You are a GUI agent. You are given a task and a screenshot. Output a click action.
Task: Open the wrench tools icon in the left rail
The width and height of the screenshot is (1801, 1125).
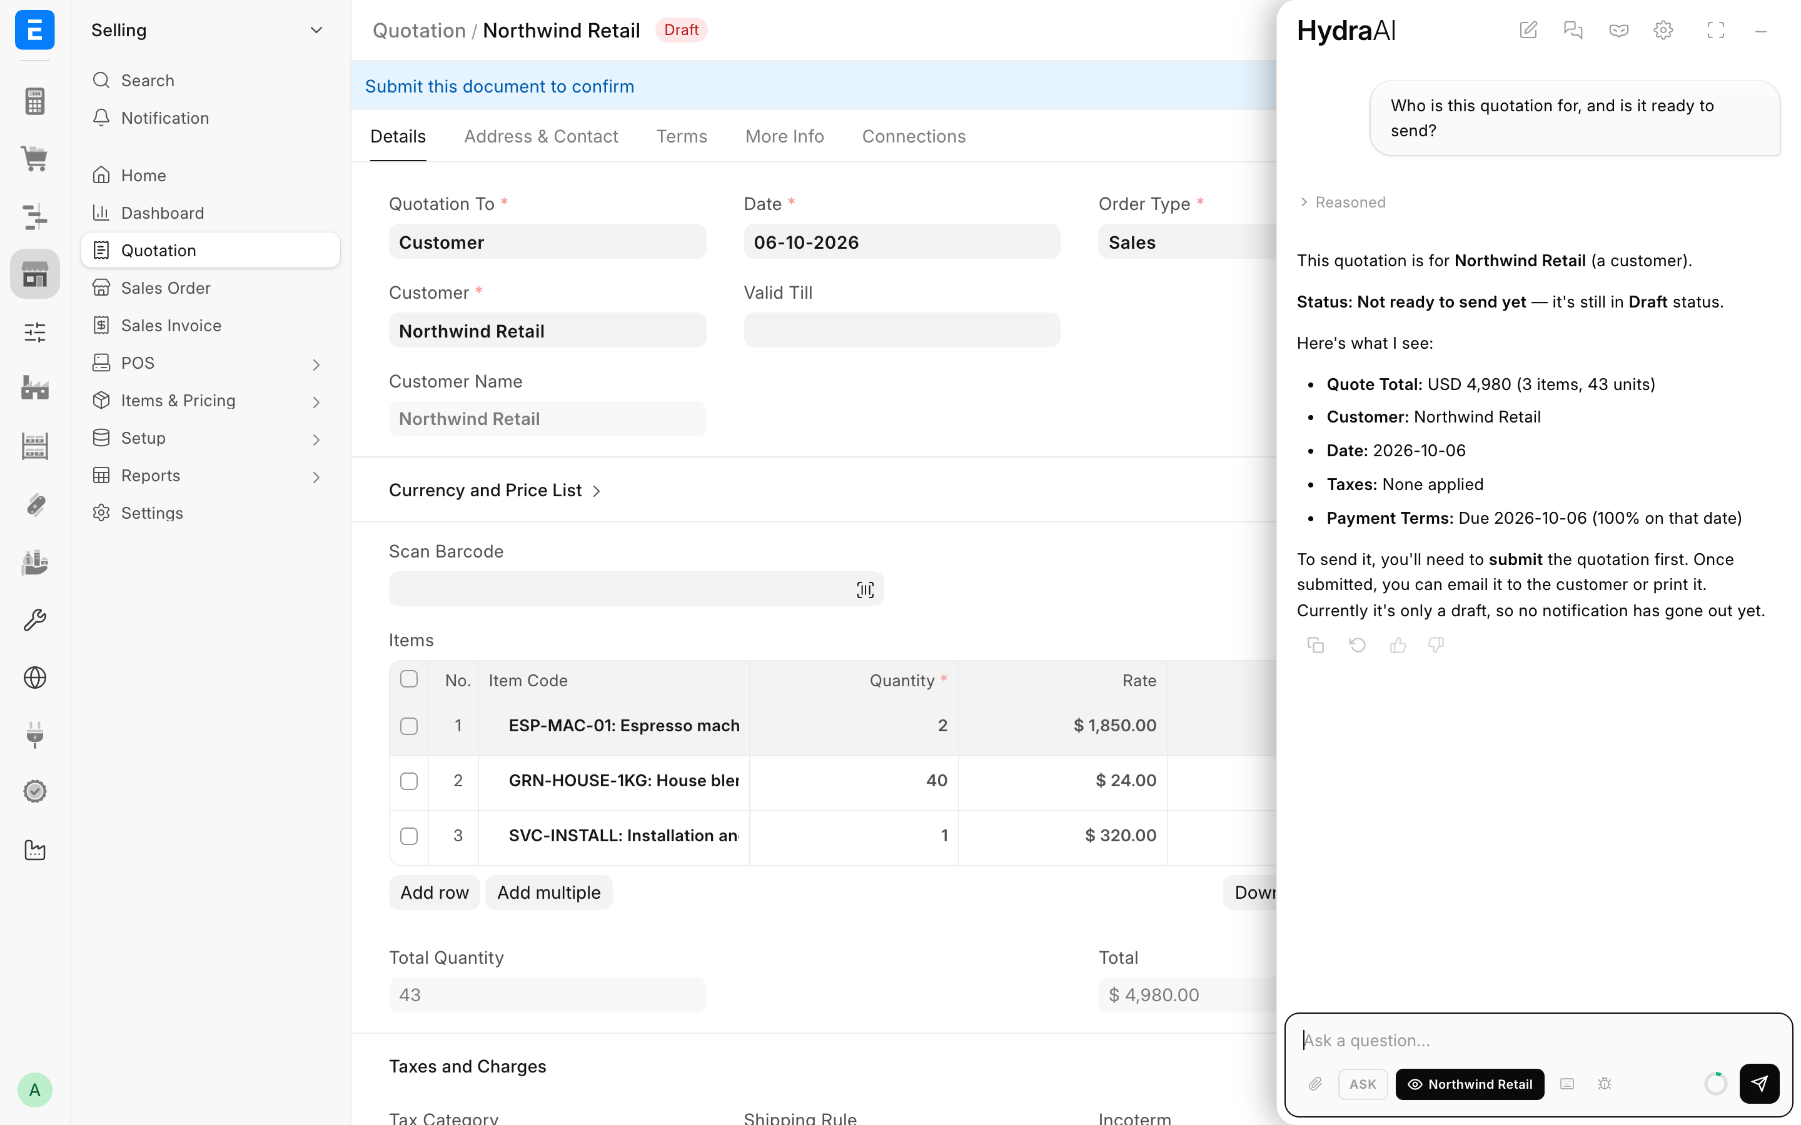(35, 620)
